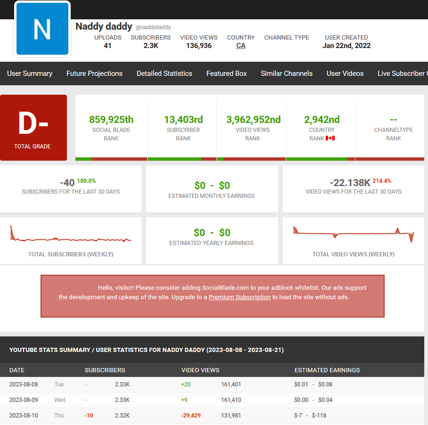Click the @naddydaddy handle
This screenshot has width=428, height=425.
(153, 27)
